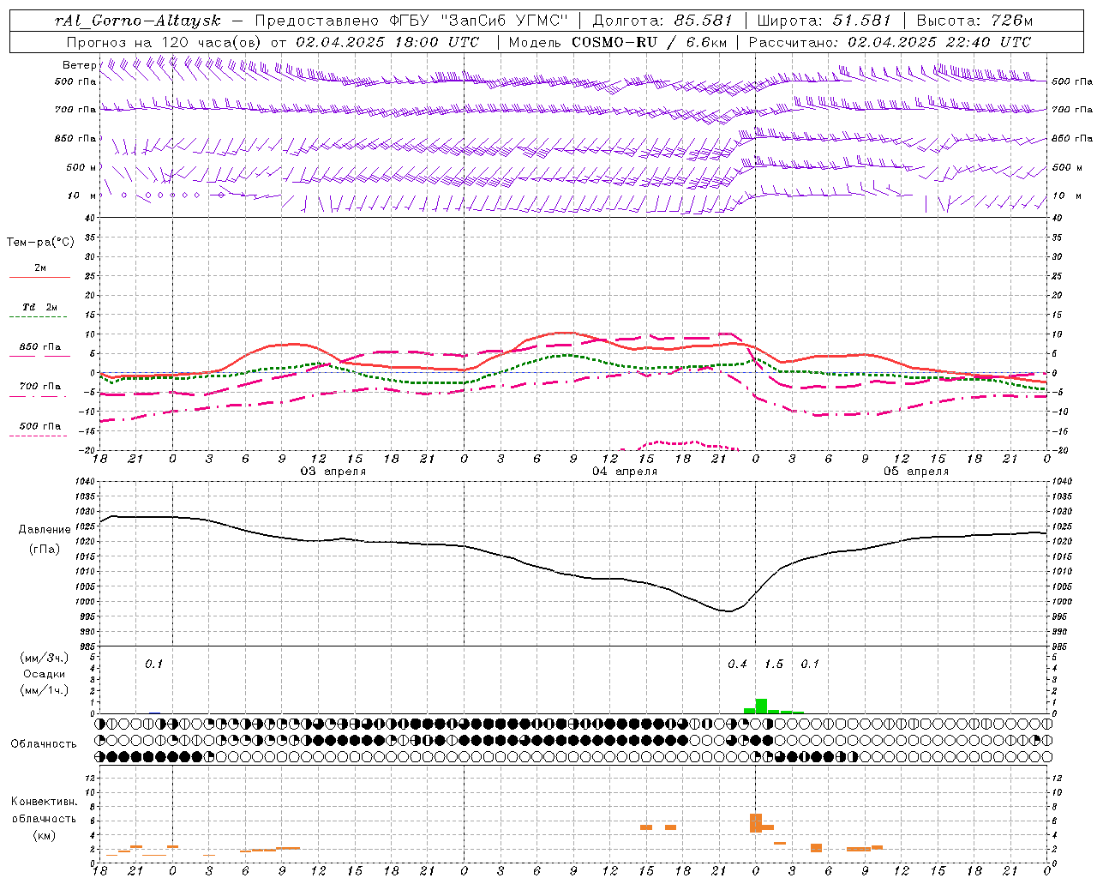Click the 700 гПа temperature legend entry
This screenshot has height=878, width=1097.
point(39,386)
